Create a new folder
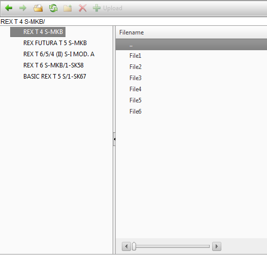Image resolution: width=267 pixels, height=255 pixels. point(68,8)
